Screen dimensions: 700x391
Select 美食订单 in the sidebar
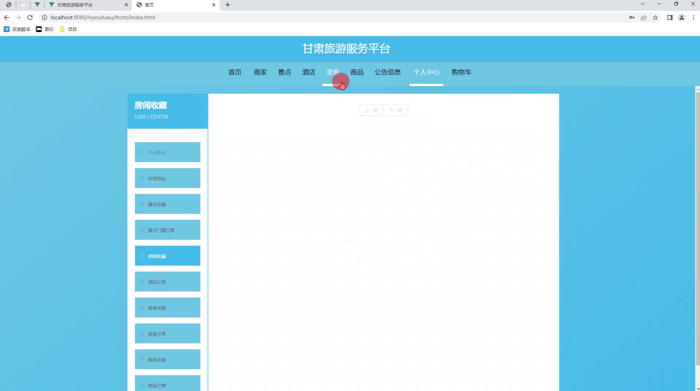pos(167,333)
